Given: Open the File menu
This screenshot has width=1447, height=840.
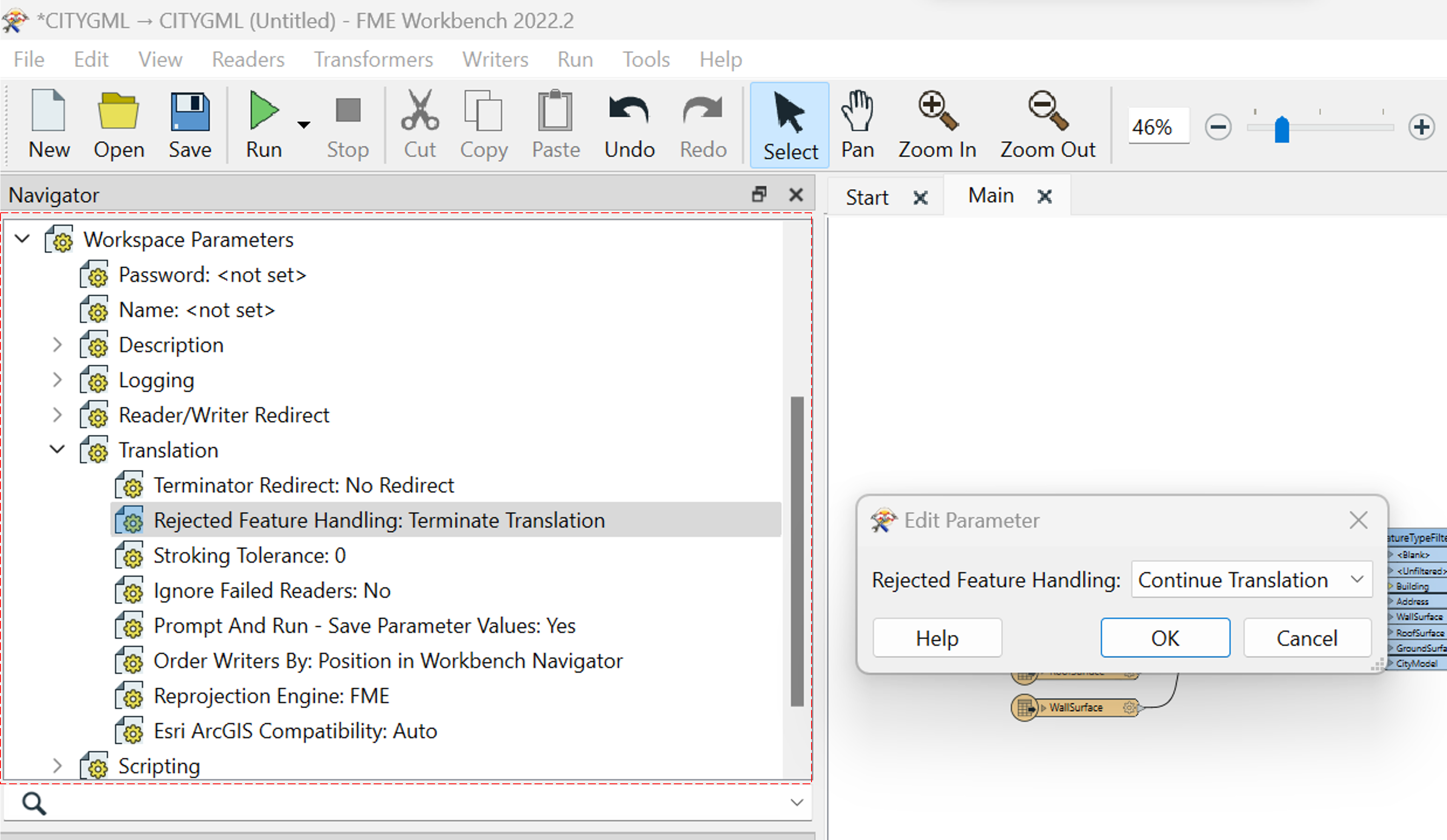Looking at the screenshot, I should 29,59.
